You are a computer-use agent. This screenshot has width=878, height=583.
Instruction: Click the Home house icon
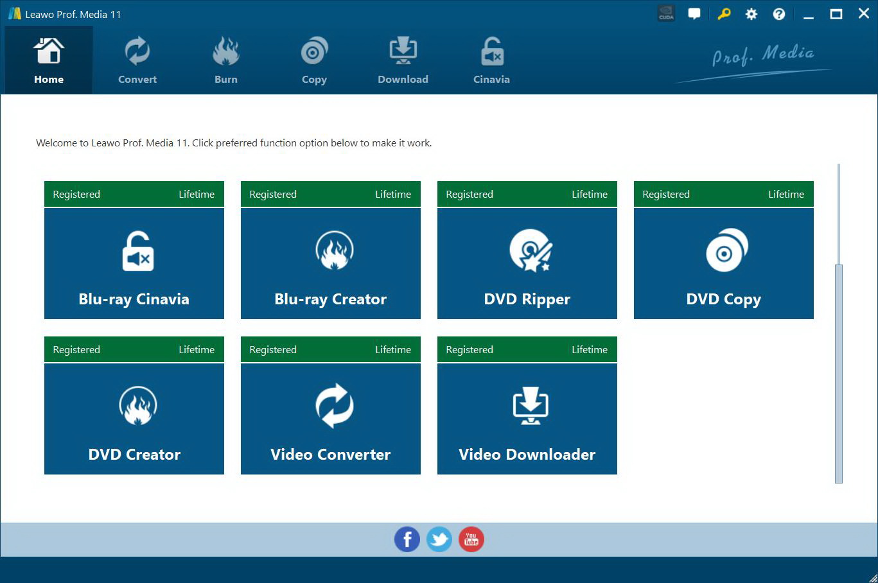pos(48,50)
